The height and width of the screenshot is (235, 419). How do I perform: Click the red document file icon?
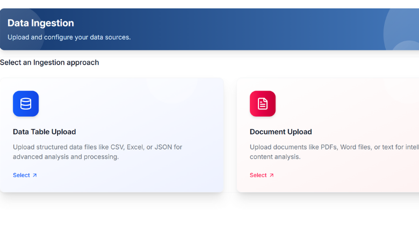point(263,104)
